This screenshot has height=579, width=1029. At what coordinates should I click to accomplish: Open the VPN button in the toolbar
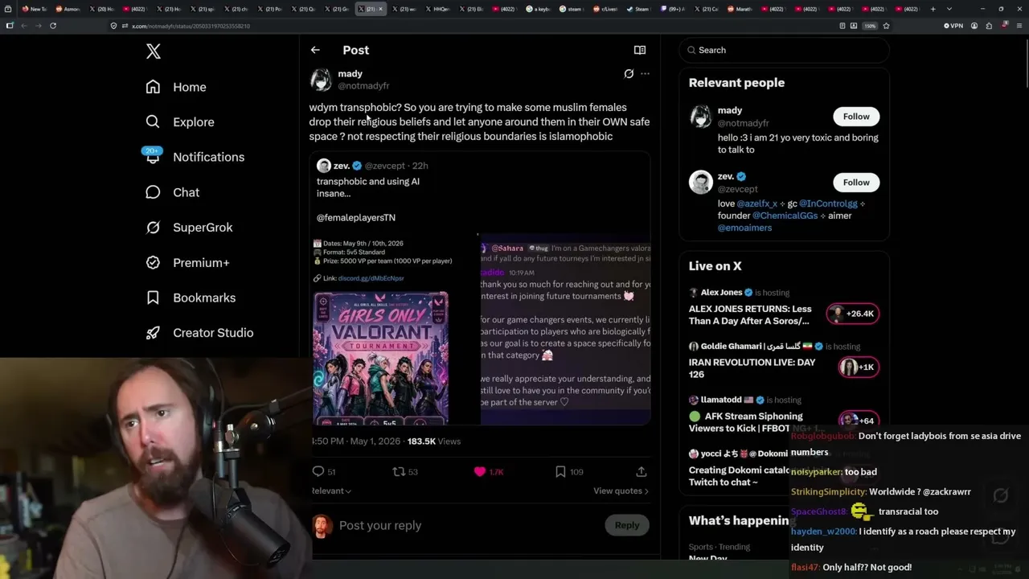point(953,26)
